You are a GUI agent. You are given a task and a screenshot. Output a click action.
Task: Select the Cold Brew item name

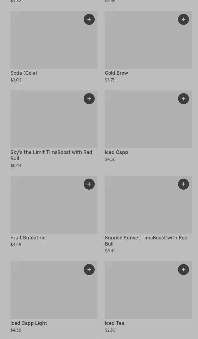click(116, 73)
